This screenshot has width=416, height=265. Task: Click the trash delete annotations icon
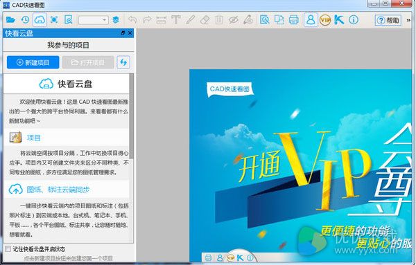coord(219,20)
